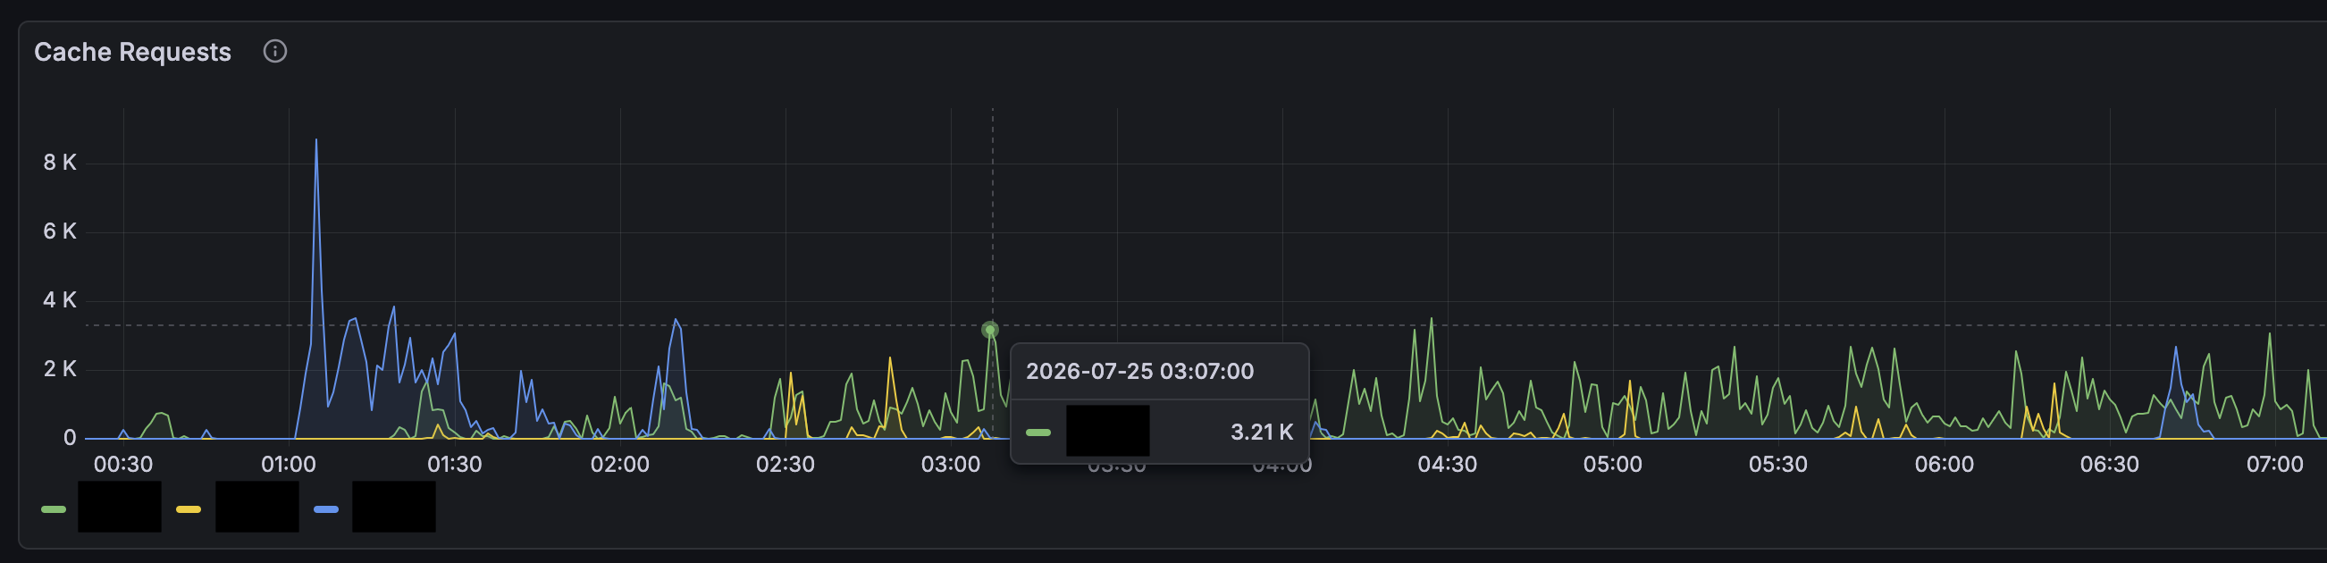Click the 4 K y-axis label
Viewport: 2327px width, 563px height.
pyautogui.click(x=60, y=300)
